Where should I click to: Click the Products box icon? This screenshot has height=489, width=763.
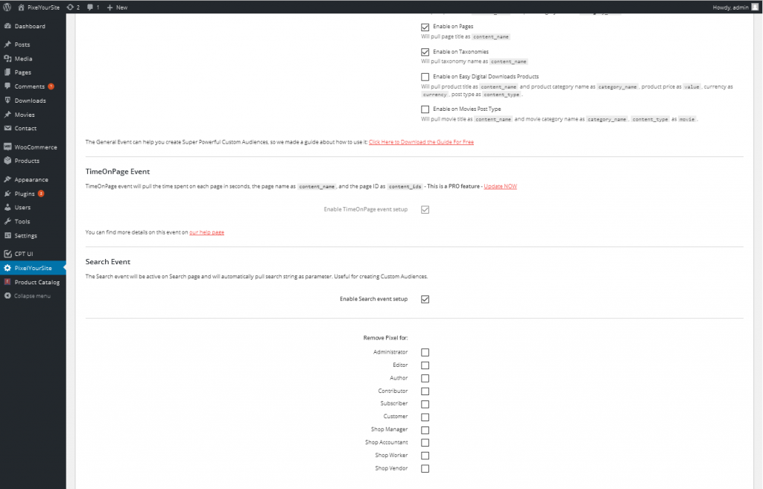7,161
